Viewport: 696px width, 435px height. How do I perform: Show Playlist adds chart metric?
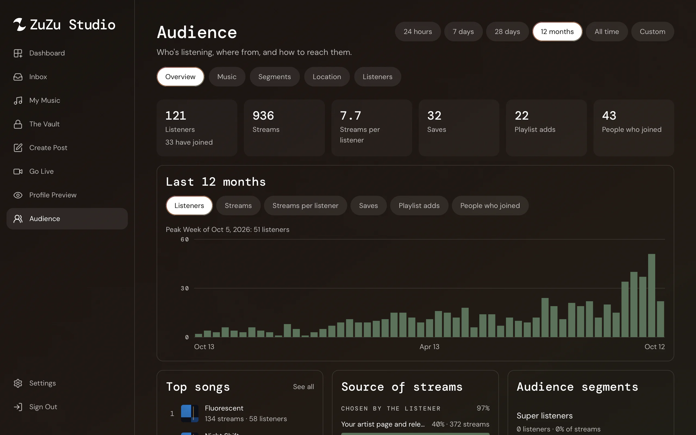click(x=419, y=206)
